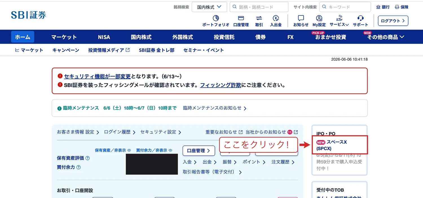Click the 振替 link
Screen dimensions: 423x198
click(x=229, y=162)
